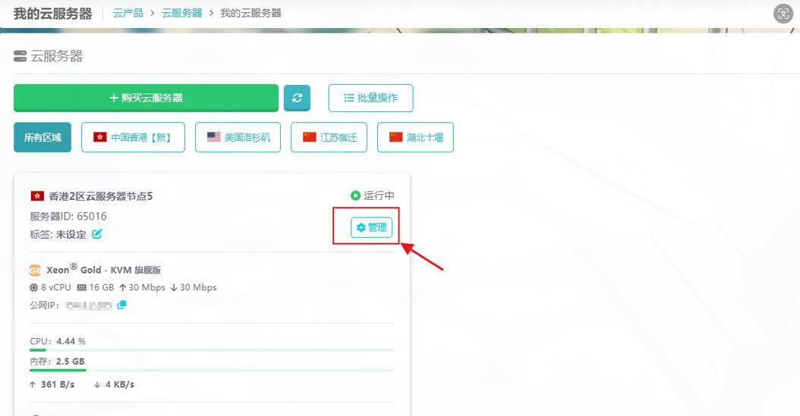
Task: Go to 云产品 breadcrumb link
Action: pos(128,13)
